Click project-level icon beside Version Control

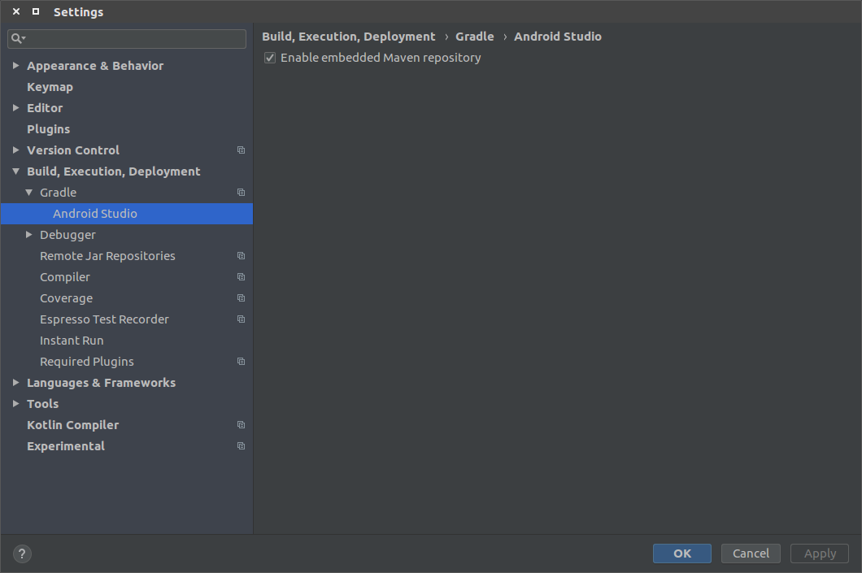pyautogui.click(x=241, y=150)
